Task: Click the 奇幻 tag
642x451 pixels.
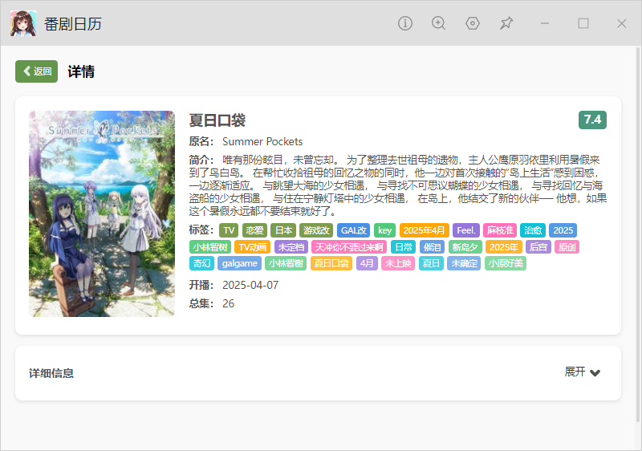Action: [202, 263]
